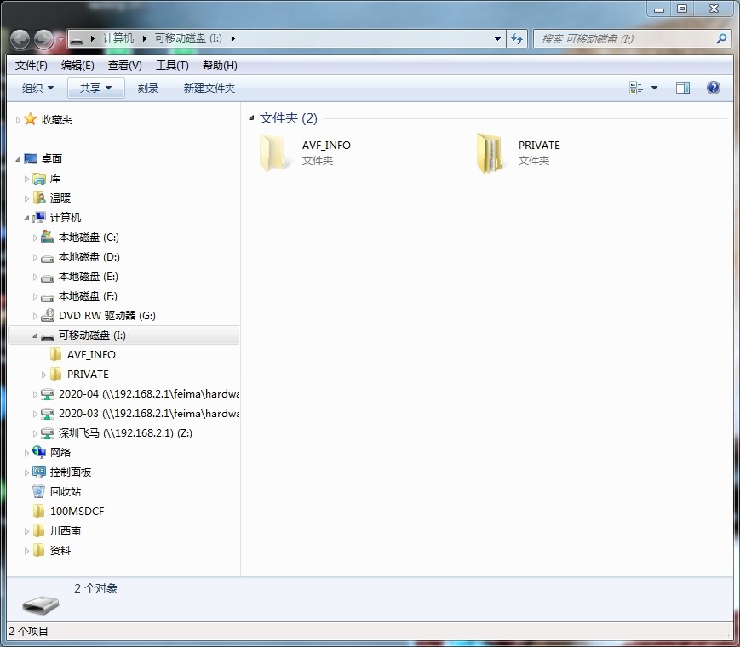Refresh the address bar location
The width and height of the screenshot is (740, 647).
point(517,38)
